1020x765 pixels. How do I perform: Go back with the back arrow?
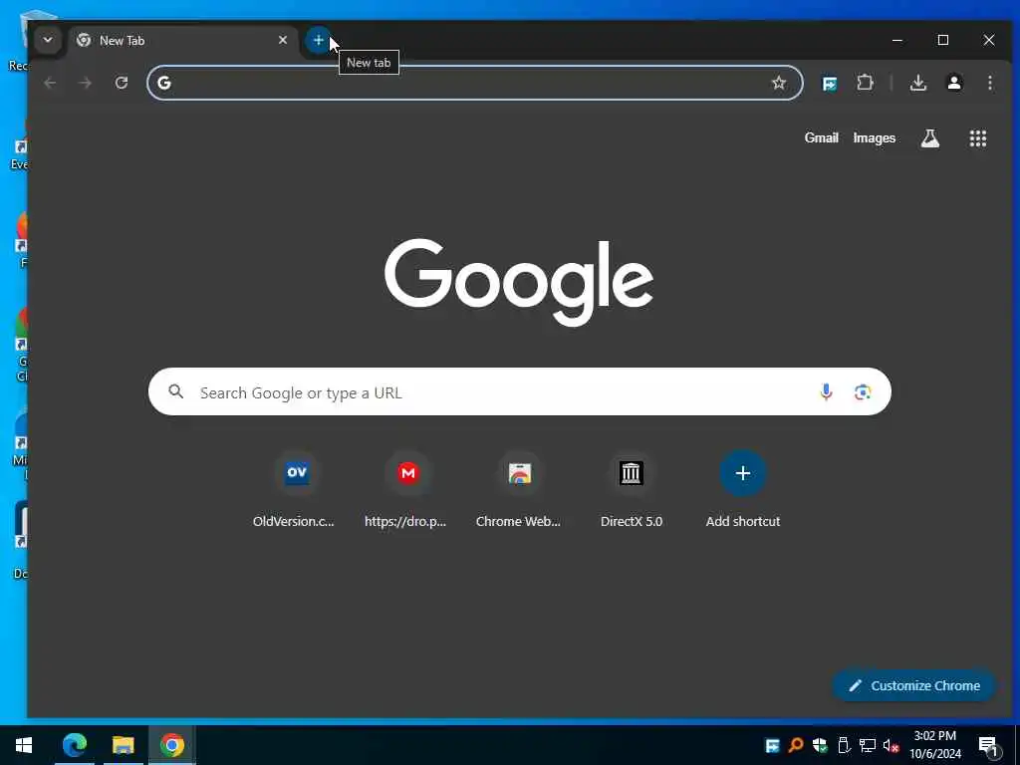50,83
